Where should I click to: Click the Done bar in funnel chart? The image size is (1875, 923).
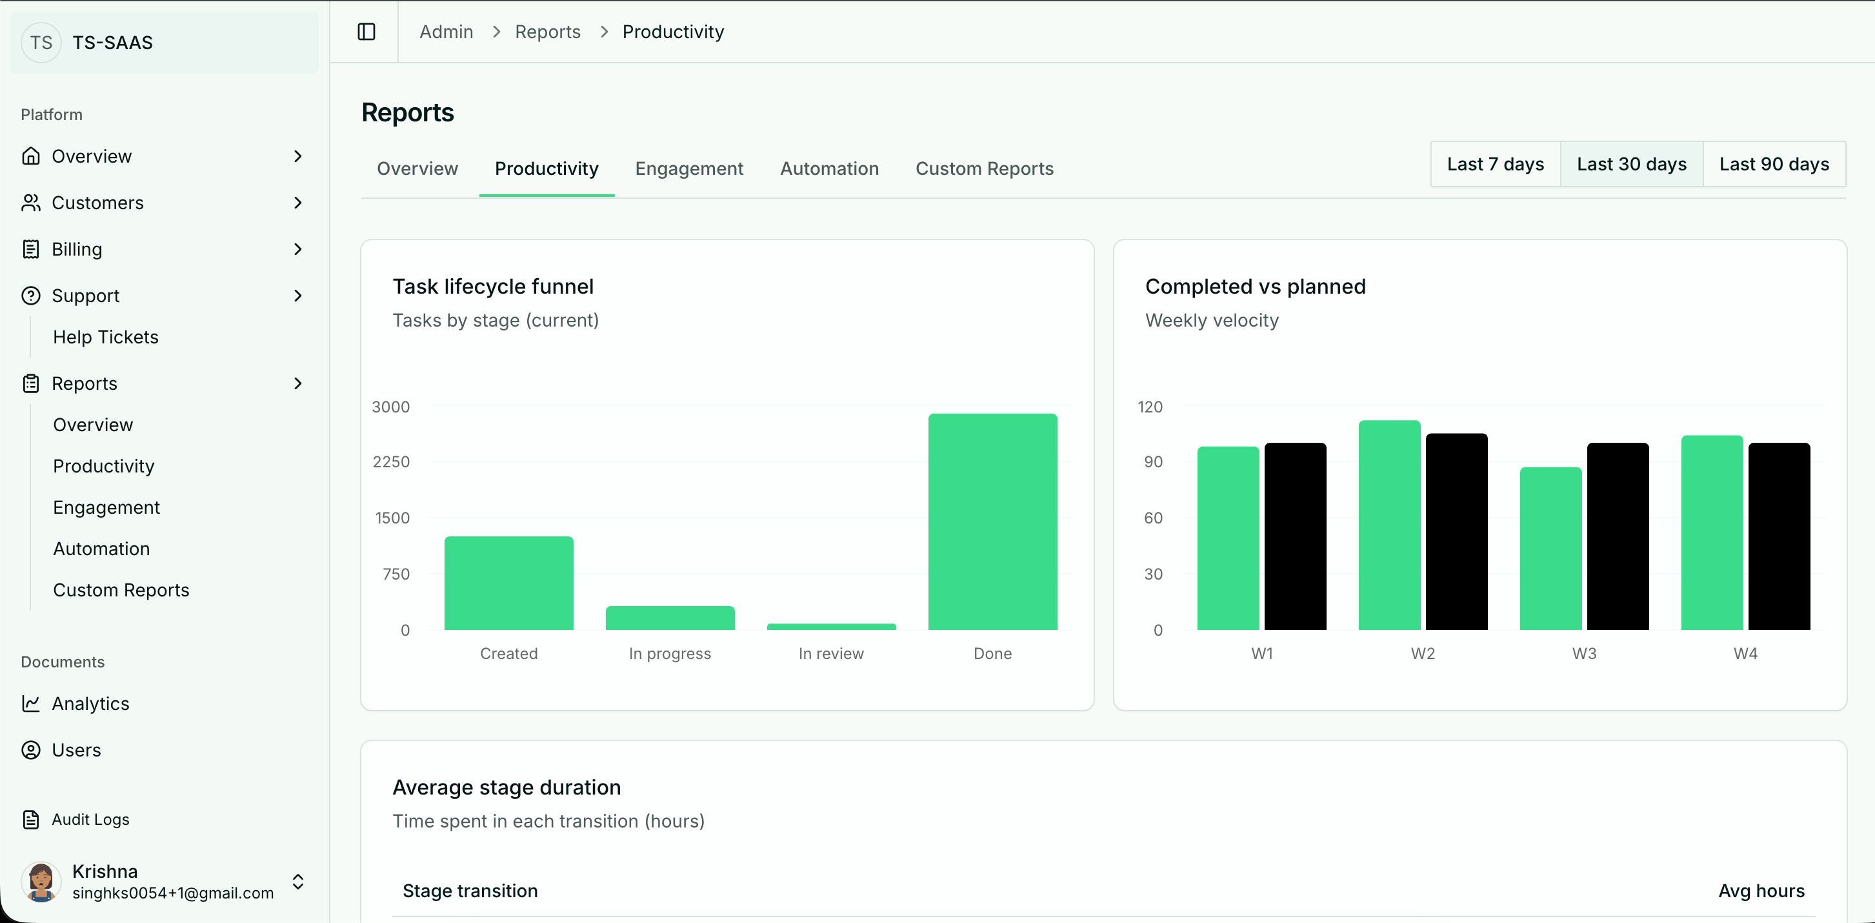992,521
